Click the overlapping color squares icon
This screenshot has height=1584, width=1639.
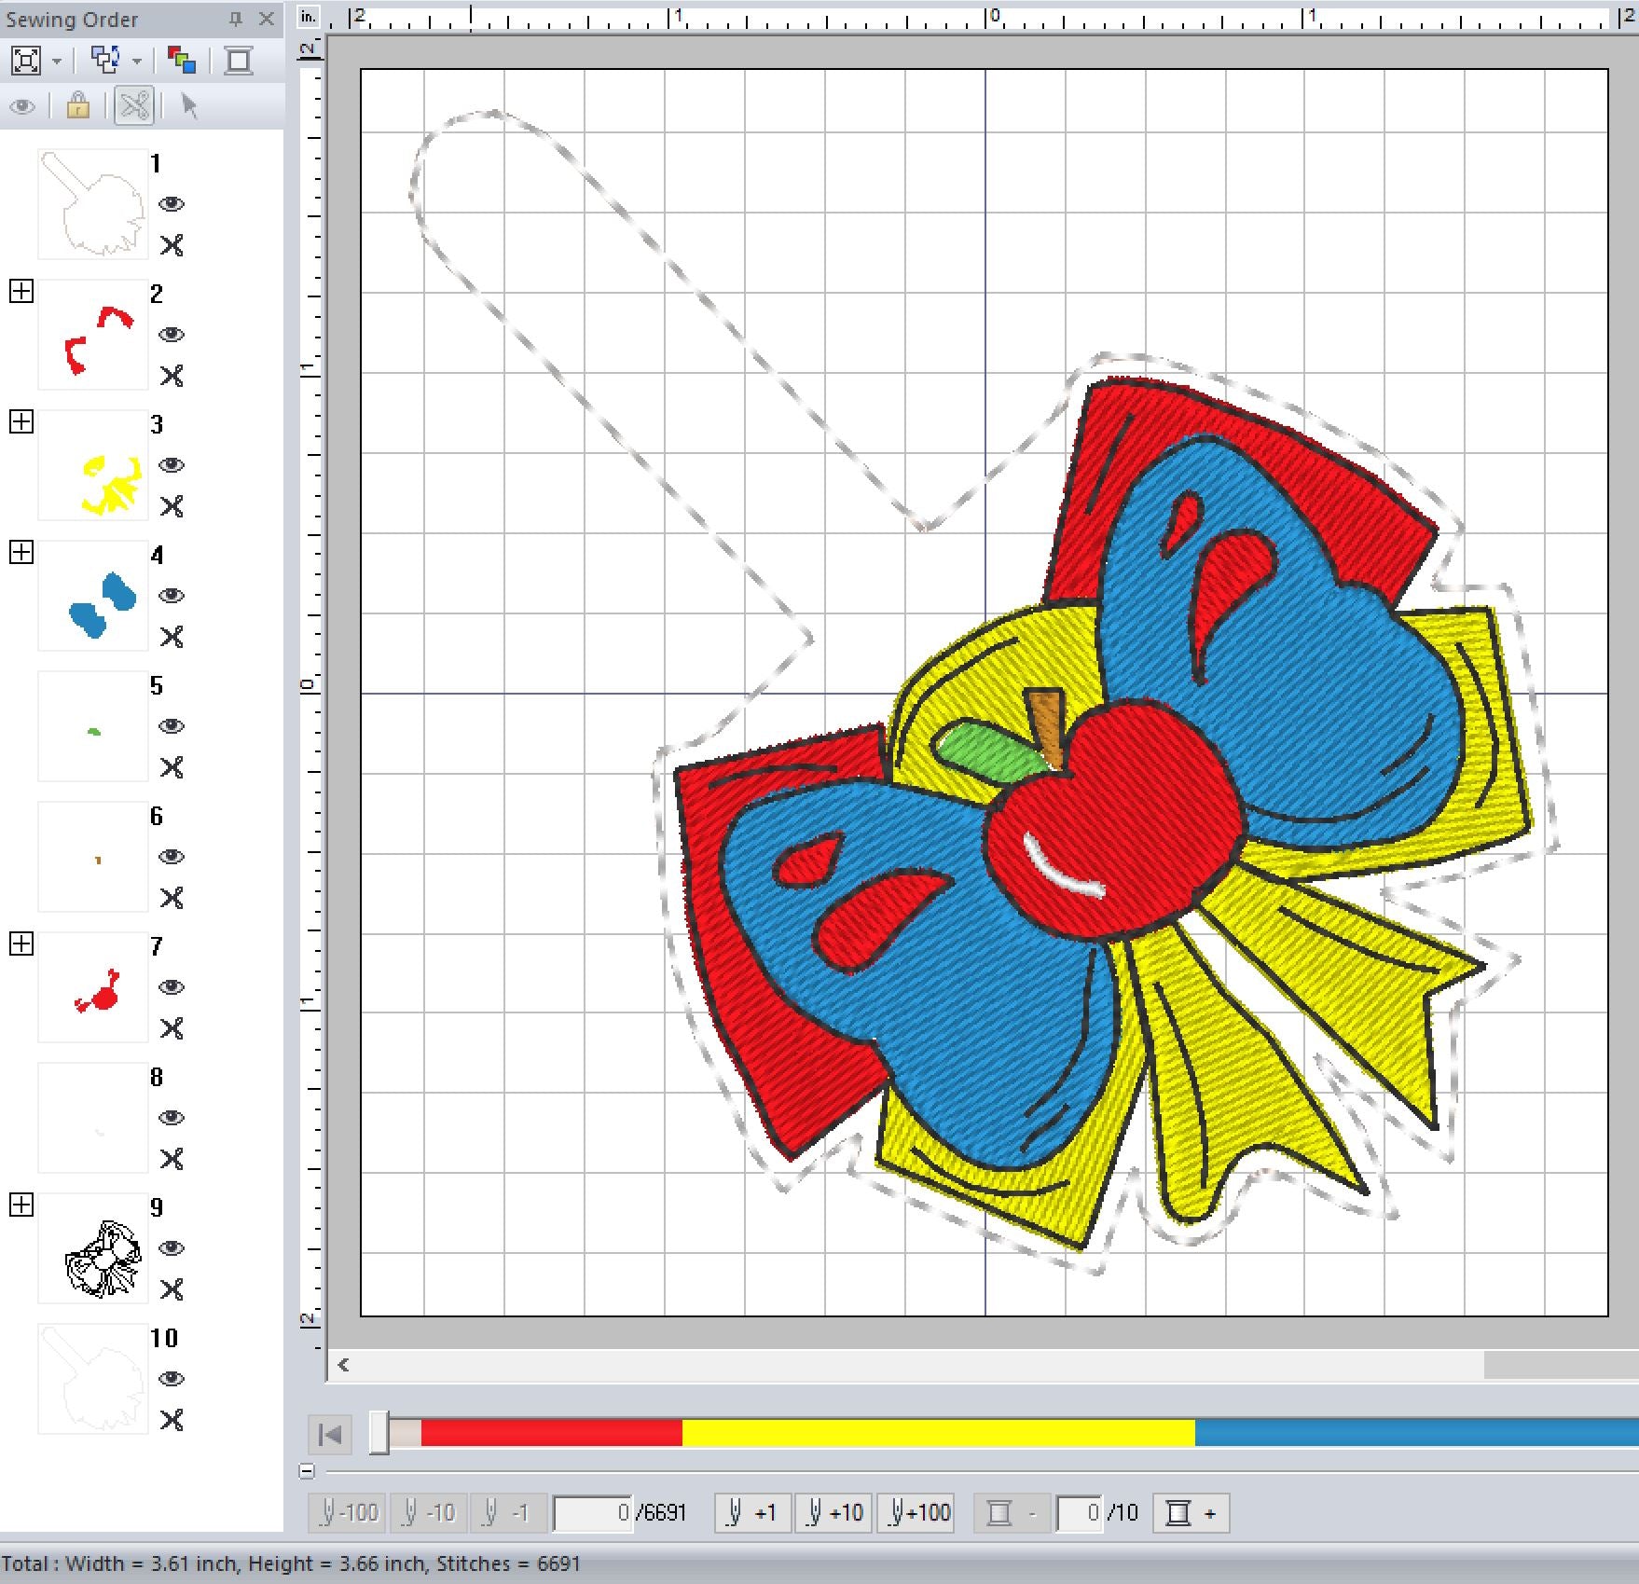(x=181, y=62)
